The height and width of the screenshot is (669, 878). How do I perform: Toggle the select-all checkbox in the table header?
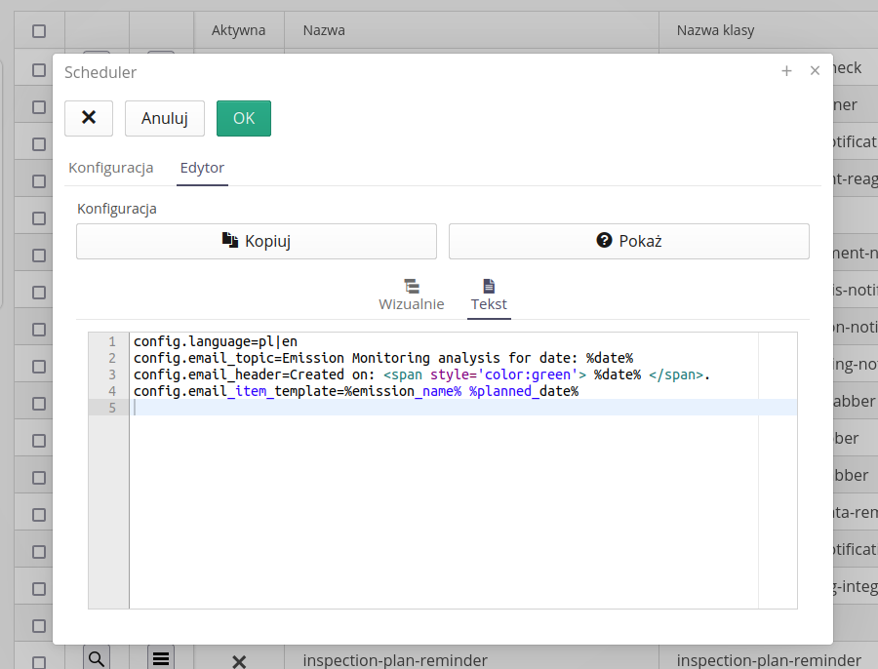[39, 31]
